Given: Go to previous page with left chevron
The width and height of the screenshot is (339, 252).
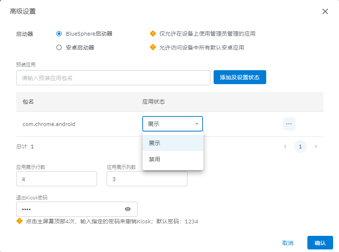Looking at the screenshot, I should point(285,147).
